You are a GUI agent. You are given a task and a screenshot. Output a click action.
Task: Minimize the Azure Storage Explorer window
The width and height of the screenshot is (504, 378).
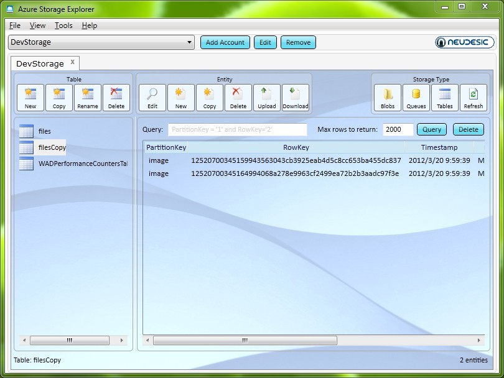(445, 6)
